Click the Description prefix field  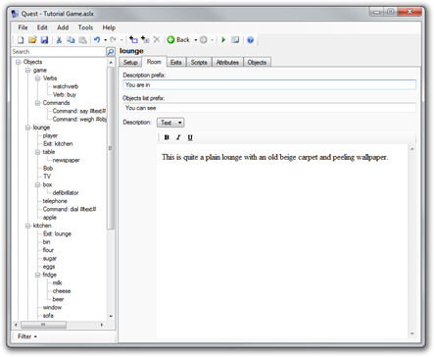pyautogui.click(x=269, y=85)
